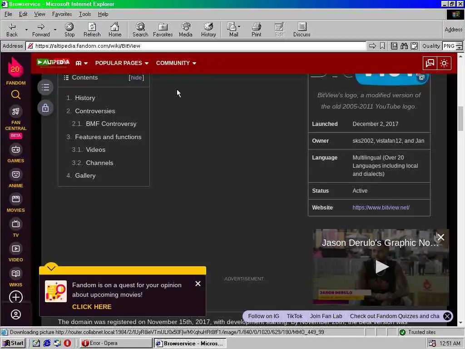Jump to the History contents entry
Image resolution: width=465 pixels, height=349 pixels.
click(x=85, y=98)
